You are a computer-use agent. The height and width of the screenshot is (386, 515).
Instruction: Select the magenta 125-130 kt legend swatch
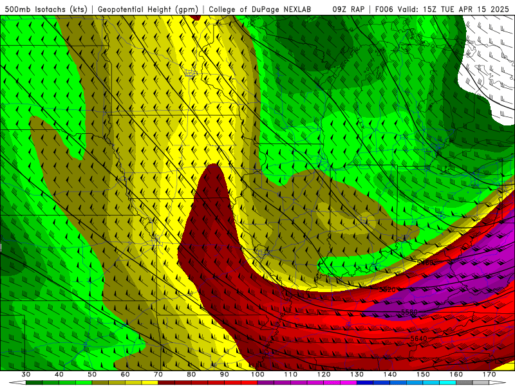click(348, 383)
